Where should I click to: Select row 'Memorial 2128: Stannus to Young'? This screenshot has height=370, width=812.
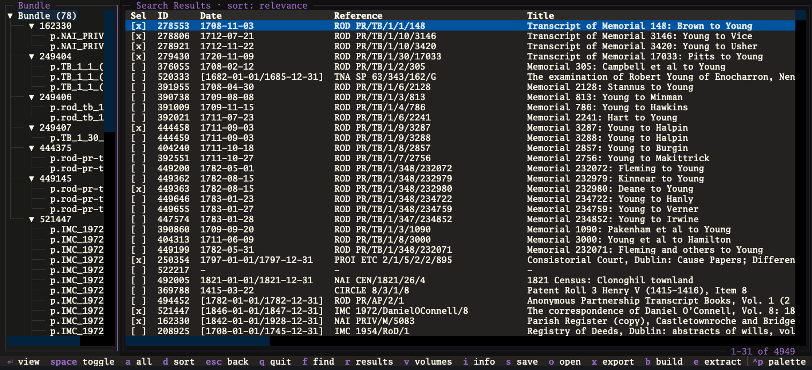click(460, 87)
